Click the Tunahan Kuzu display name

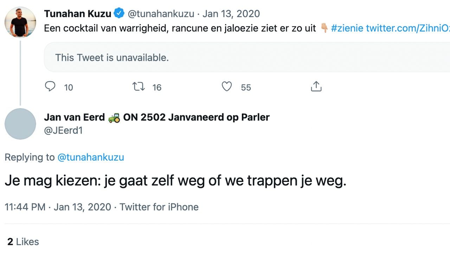coord(78,14)
